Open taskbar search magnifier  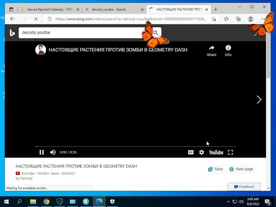point(19,202)
